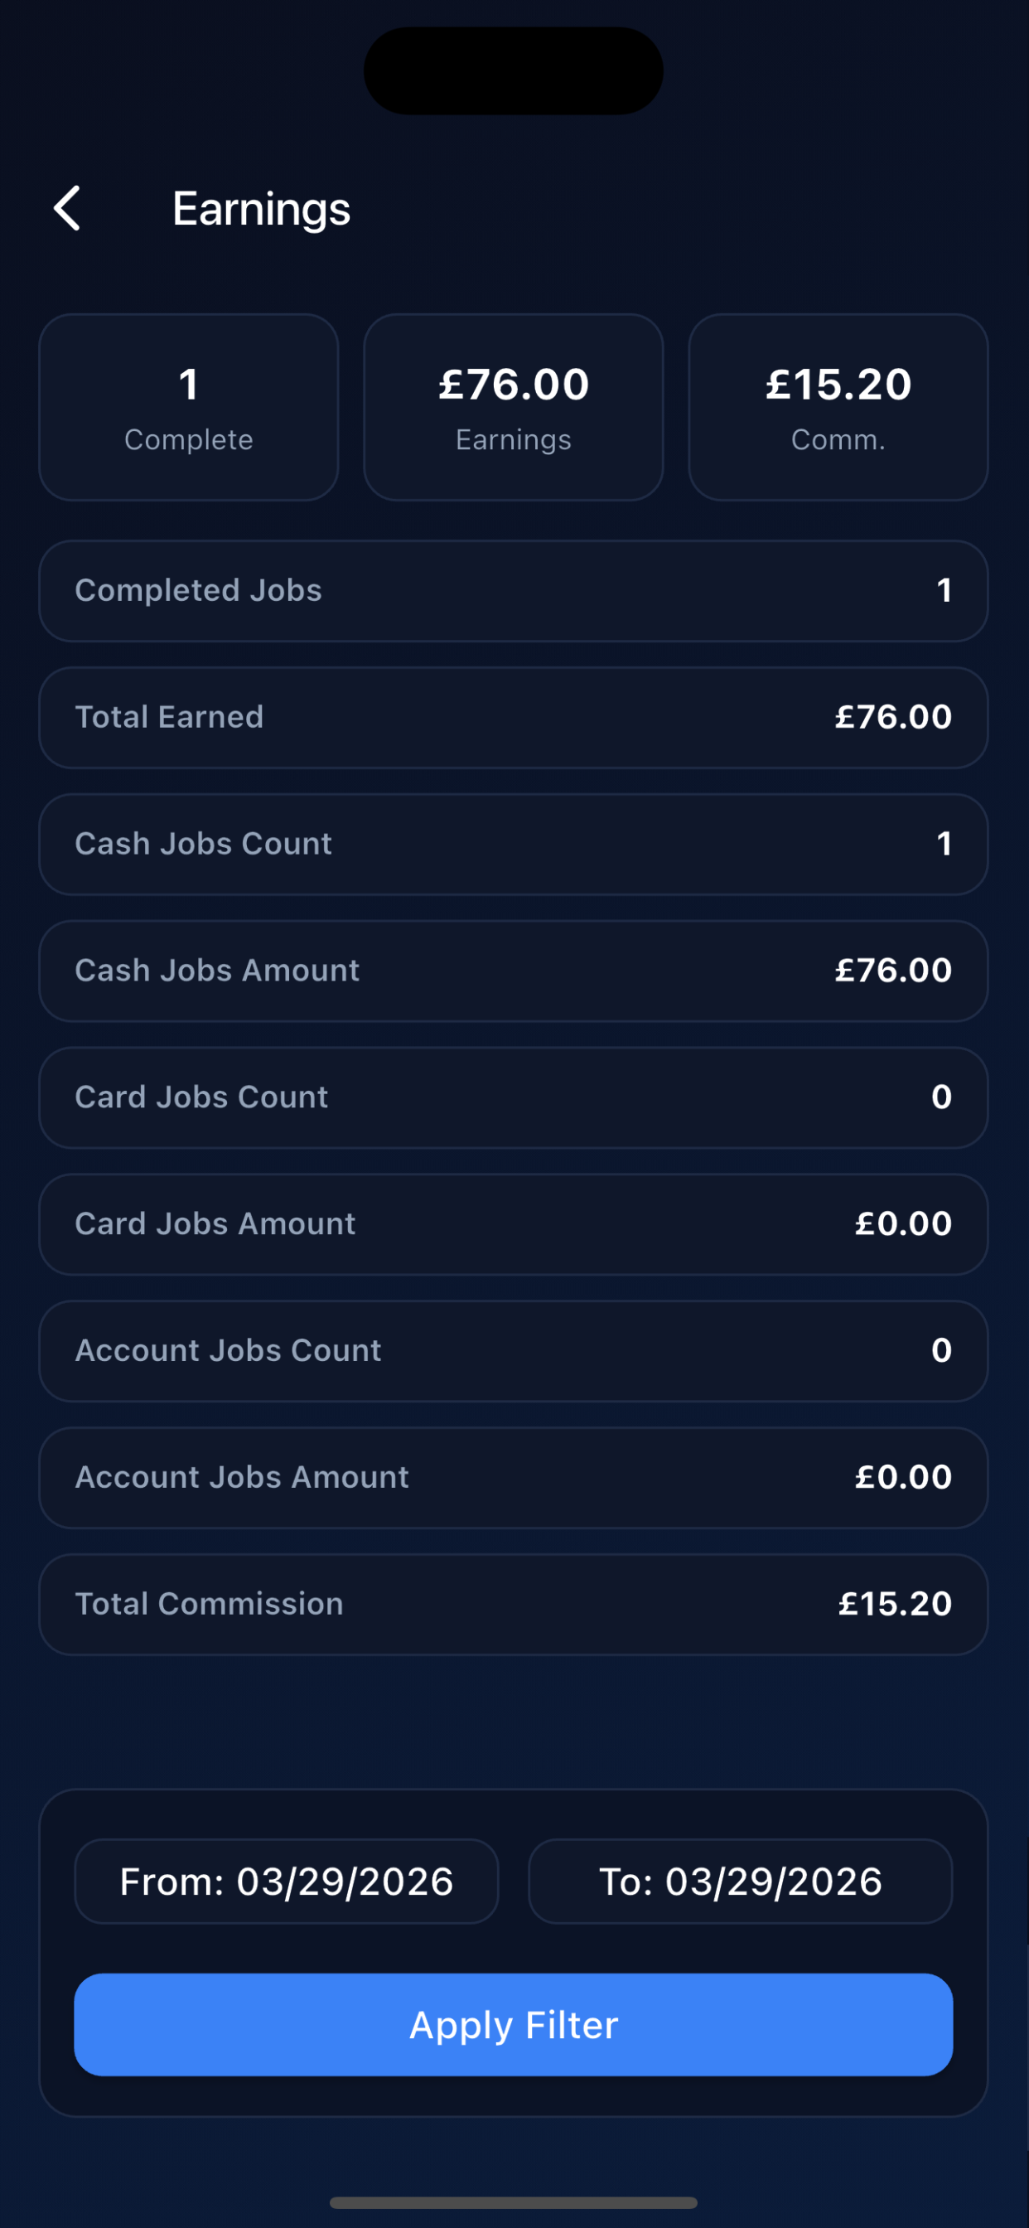Screen dimensions: 1029x2228
Task: Tap the iOS home indicator bar
Action: [514, 2202]
